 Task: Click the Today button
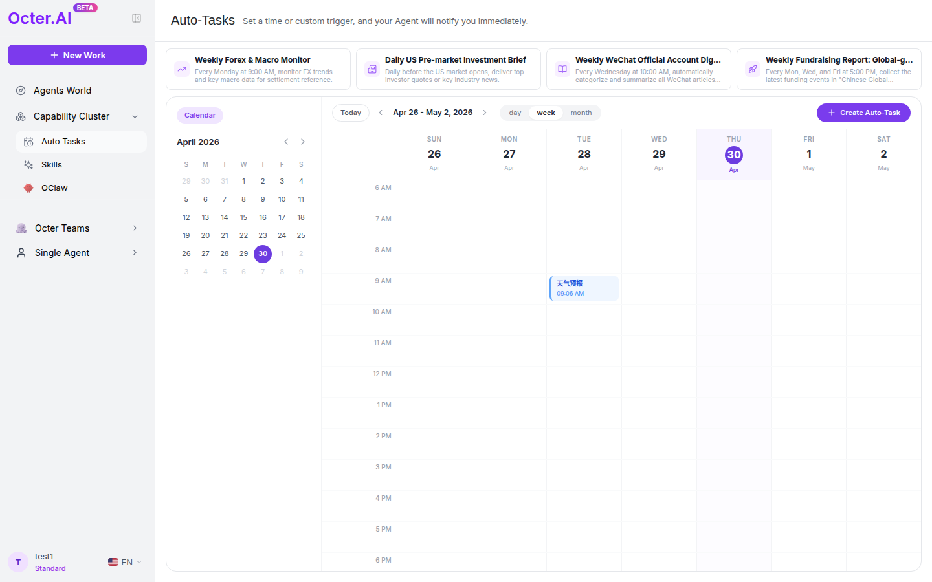click(351, 113)
